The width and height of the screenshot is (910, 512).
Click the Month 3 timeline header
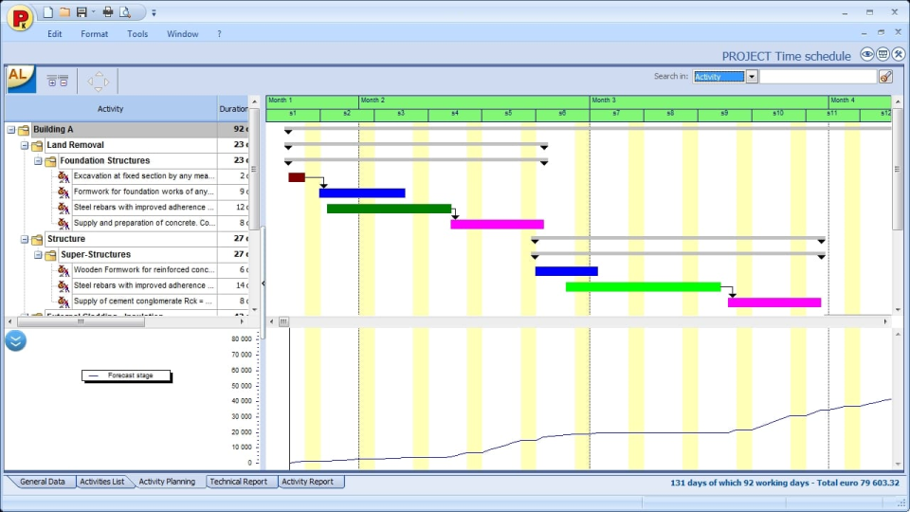(709, 101)
